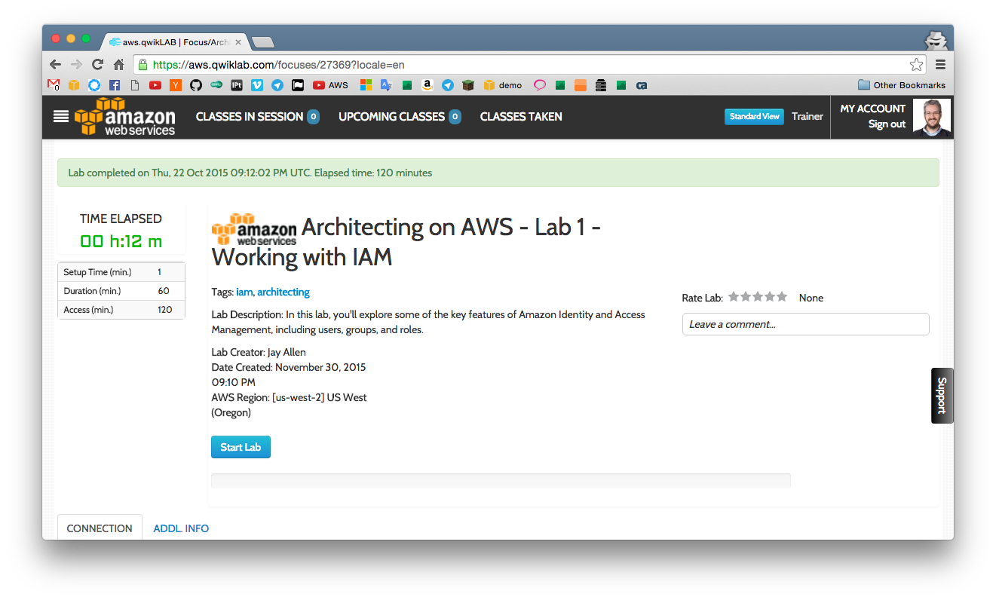Click the Lab Creator: Jay Allen text

click(x=259, y=352)
